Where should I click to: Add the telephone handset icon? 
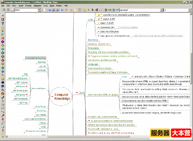coord(3,97)
